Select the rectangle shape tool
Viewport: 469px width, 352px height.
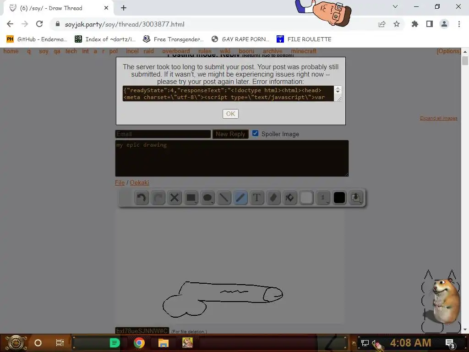pos(191,198)
